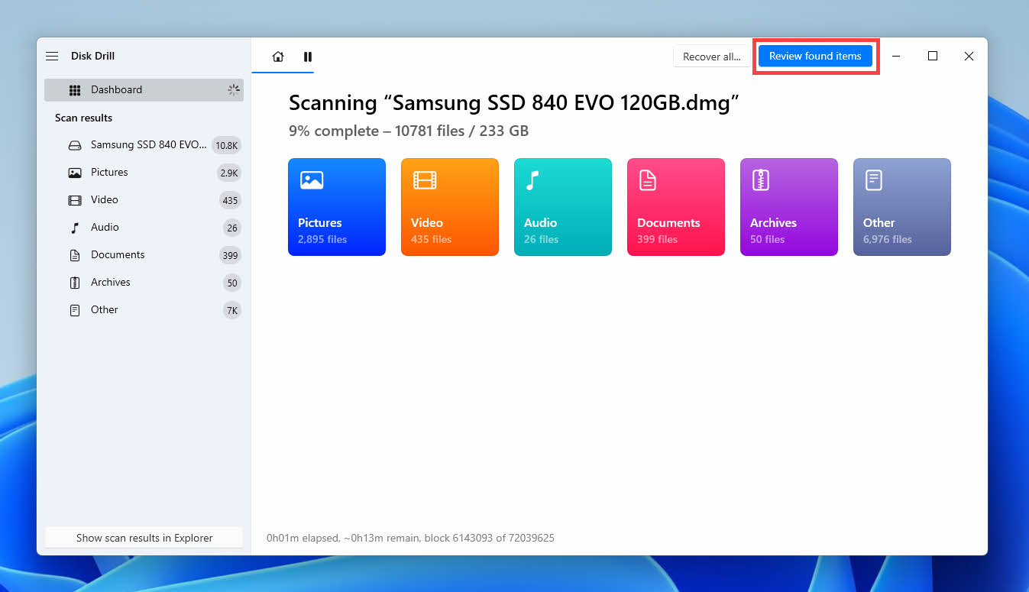
Task: Click the Video film icon in the sidebar
Action: pyautogui.click(x=75, y=200)
